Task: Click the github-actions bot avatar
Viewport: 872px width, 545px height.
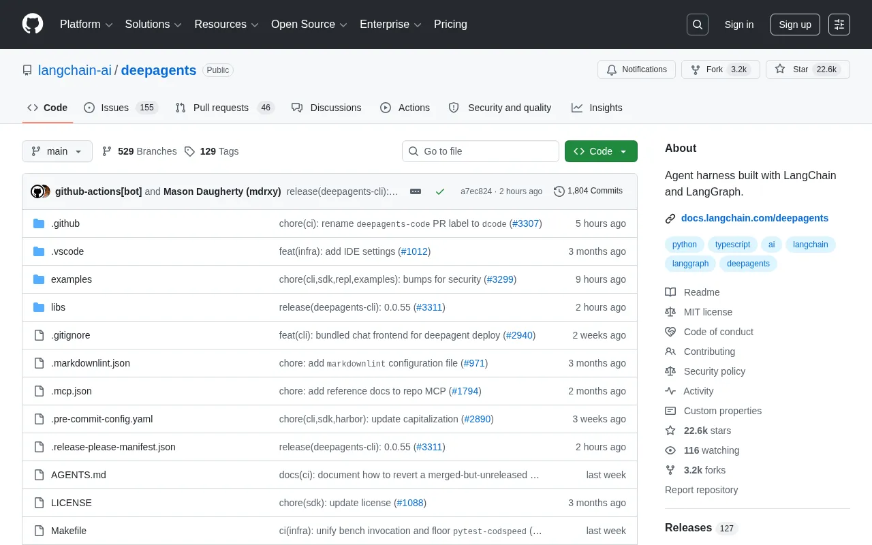Action: [37, 191]
